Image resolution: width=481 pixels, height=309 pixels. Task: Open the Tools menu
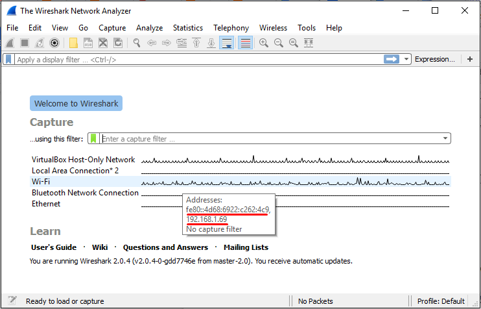coord(307,28)
